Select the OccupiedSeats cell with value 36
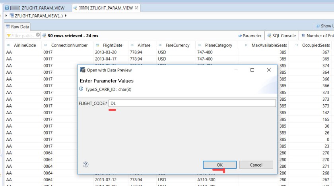Viewport: 334px width, 186px height. tap(327, 126)
